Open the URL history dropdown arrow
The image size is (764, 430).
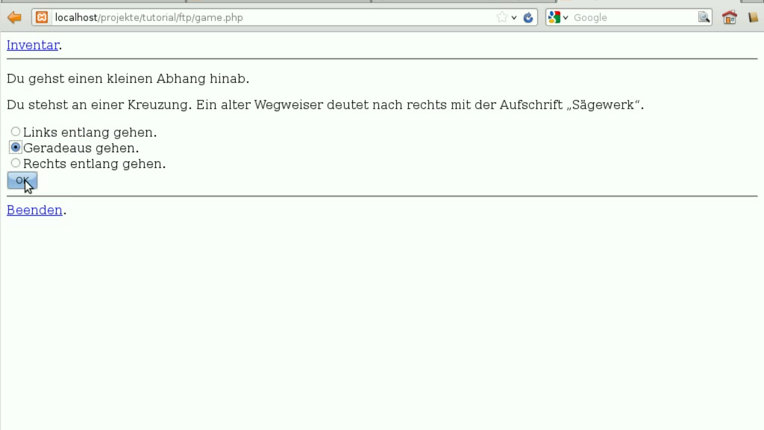pos(514,17)
